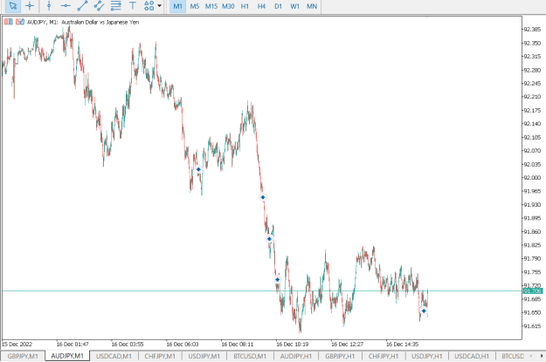Switch chart to M15 timeframe
This screenshot has height=362, width=546.
tap(211, 6)
